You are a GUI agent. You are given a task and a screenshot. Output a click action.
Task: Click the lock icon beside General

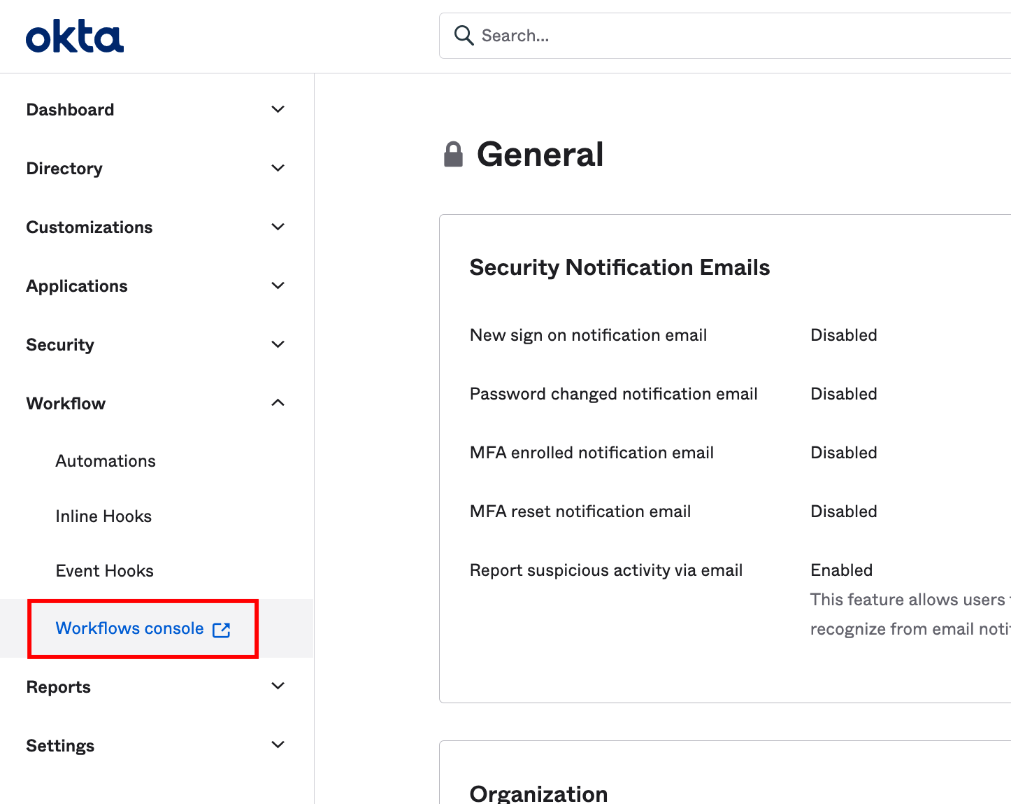click(x=453, y=155)
